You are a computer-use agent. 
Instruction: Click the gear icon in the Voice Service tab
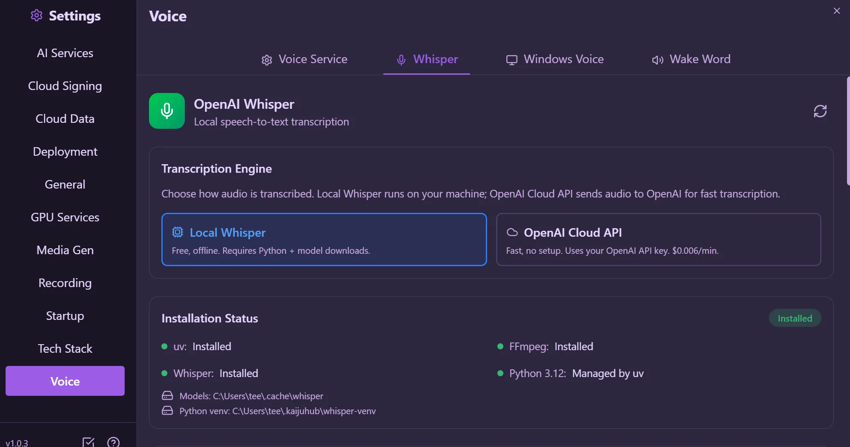tap(267, 60)
